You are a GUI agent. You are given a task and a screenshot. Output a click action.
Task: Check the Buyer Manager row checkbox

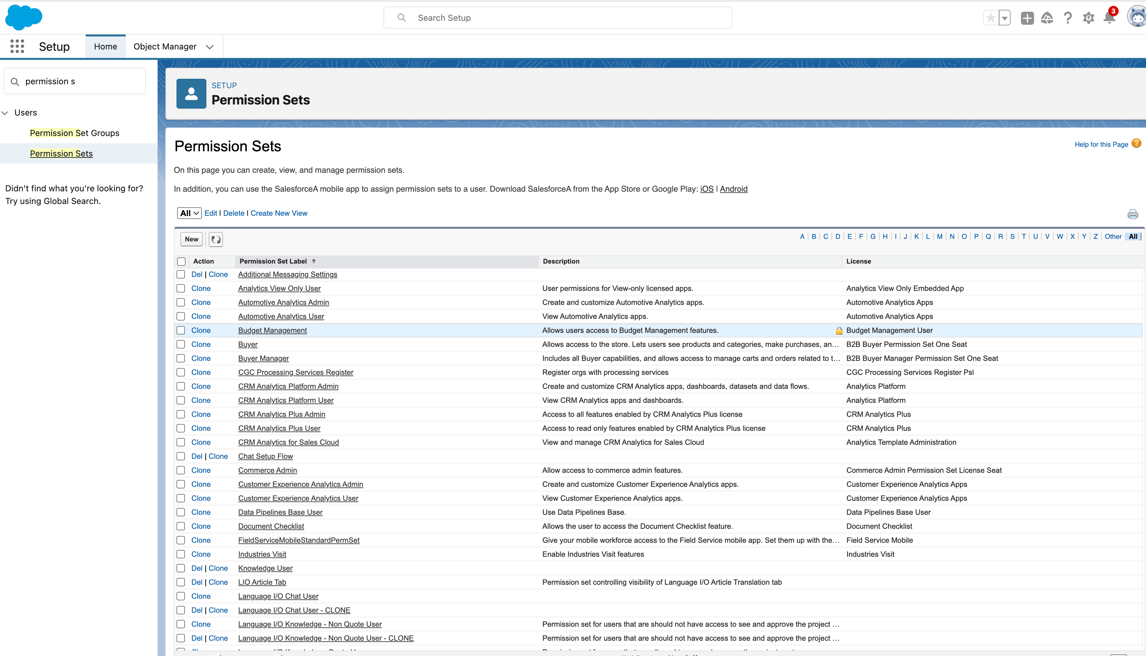tap(181, 358)
